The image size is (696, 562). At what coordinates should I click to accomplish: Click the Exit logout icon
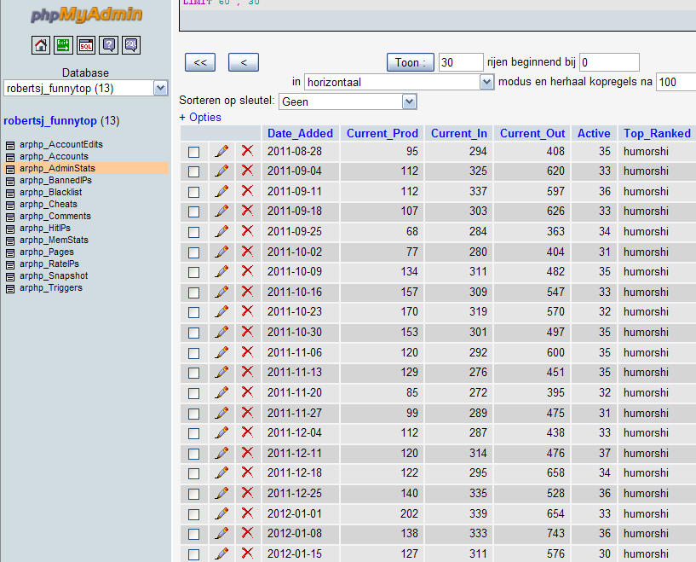click(x=63, y=45)
